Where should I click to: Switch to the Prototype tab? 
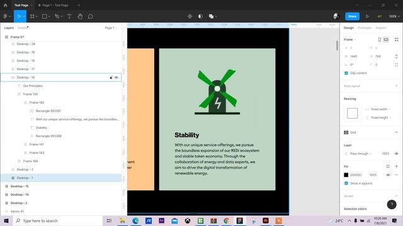tap(364, 28)
